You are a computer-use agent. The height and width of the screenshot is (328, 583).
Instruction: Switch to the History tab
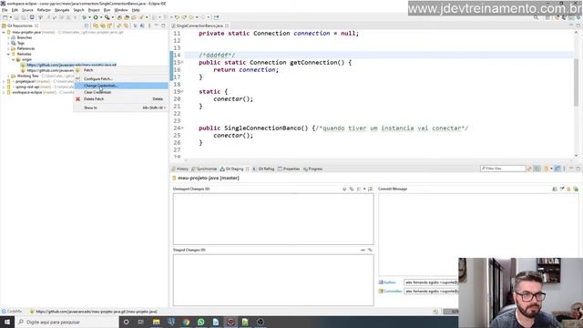(x=180, y=169)
